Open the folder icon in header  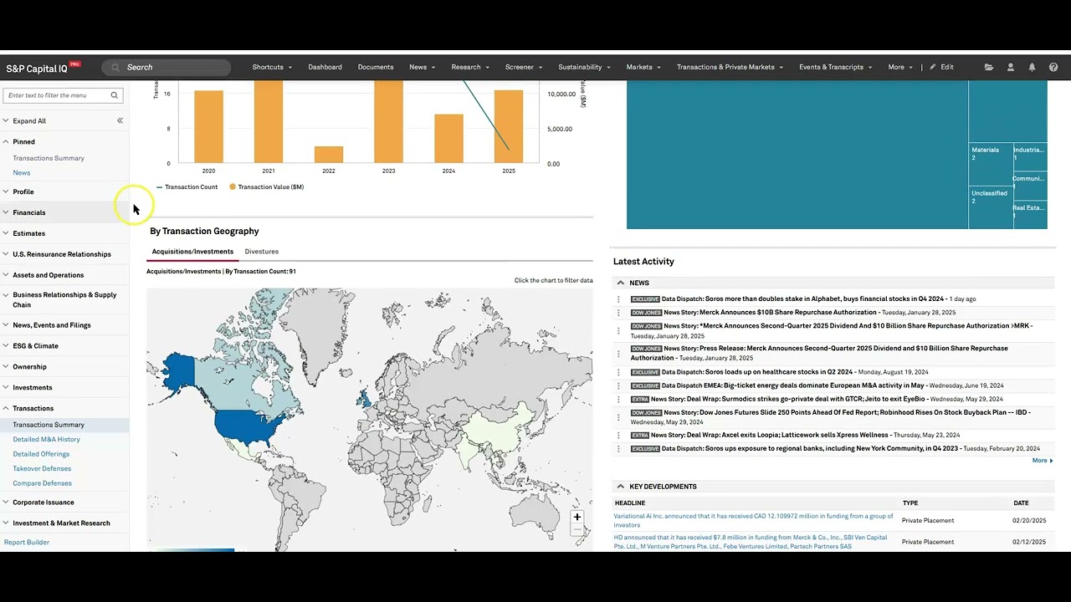989,67
